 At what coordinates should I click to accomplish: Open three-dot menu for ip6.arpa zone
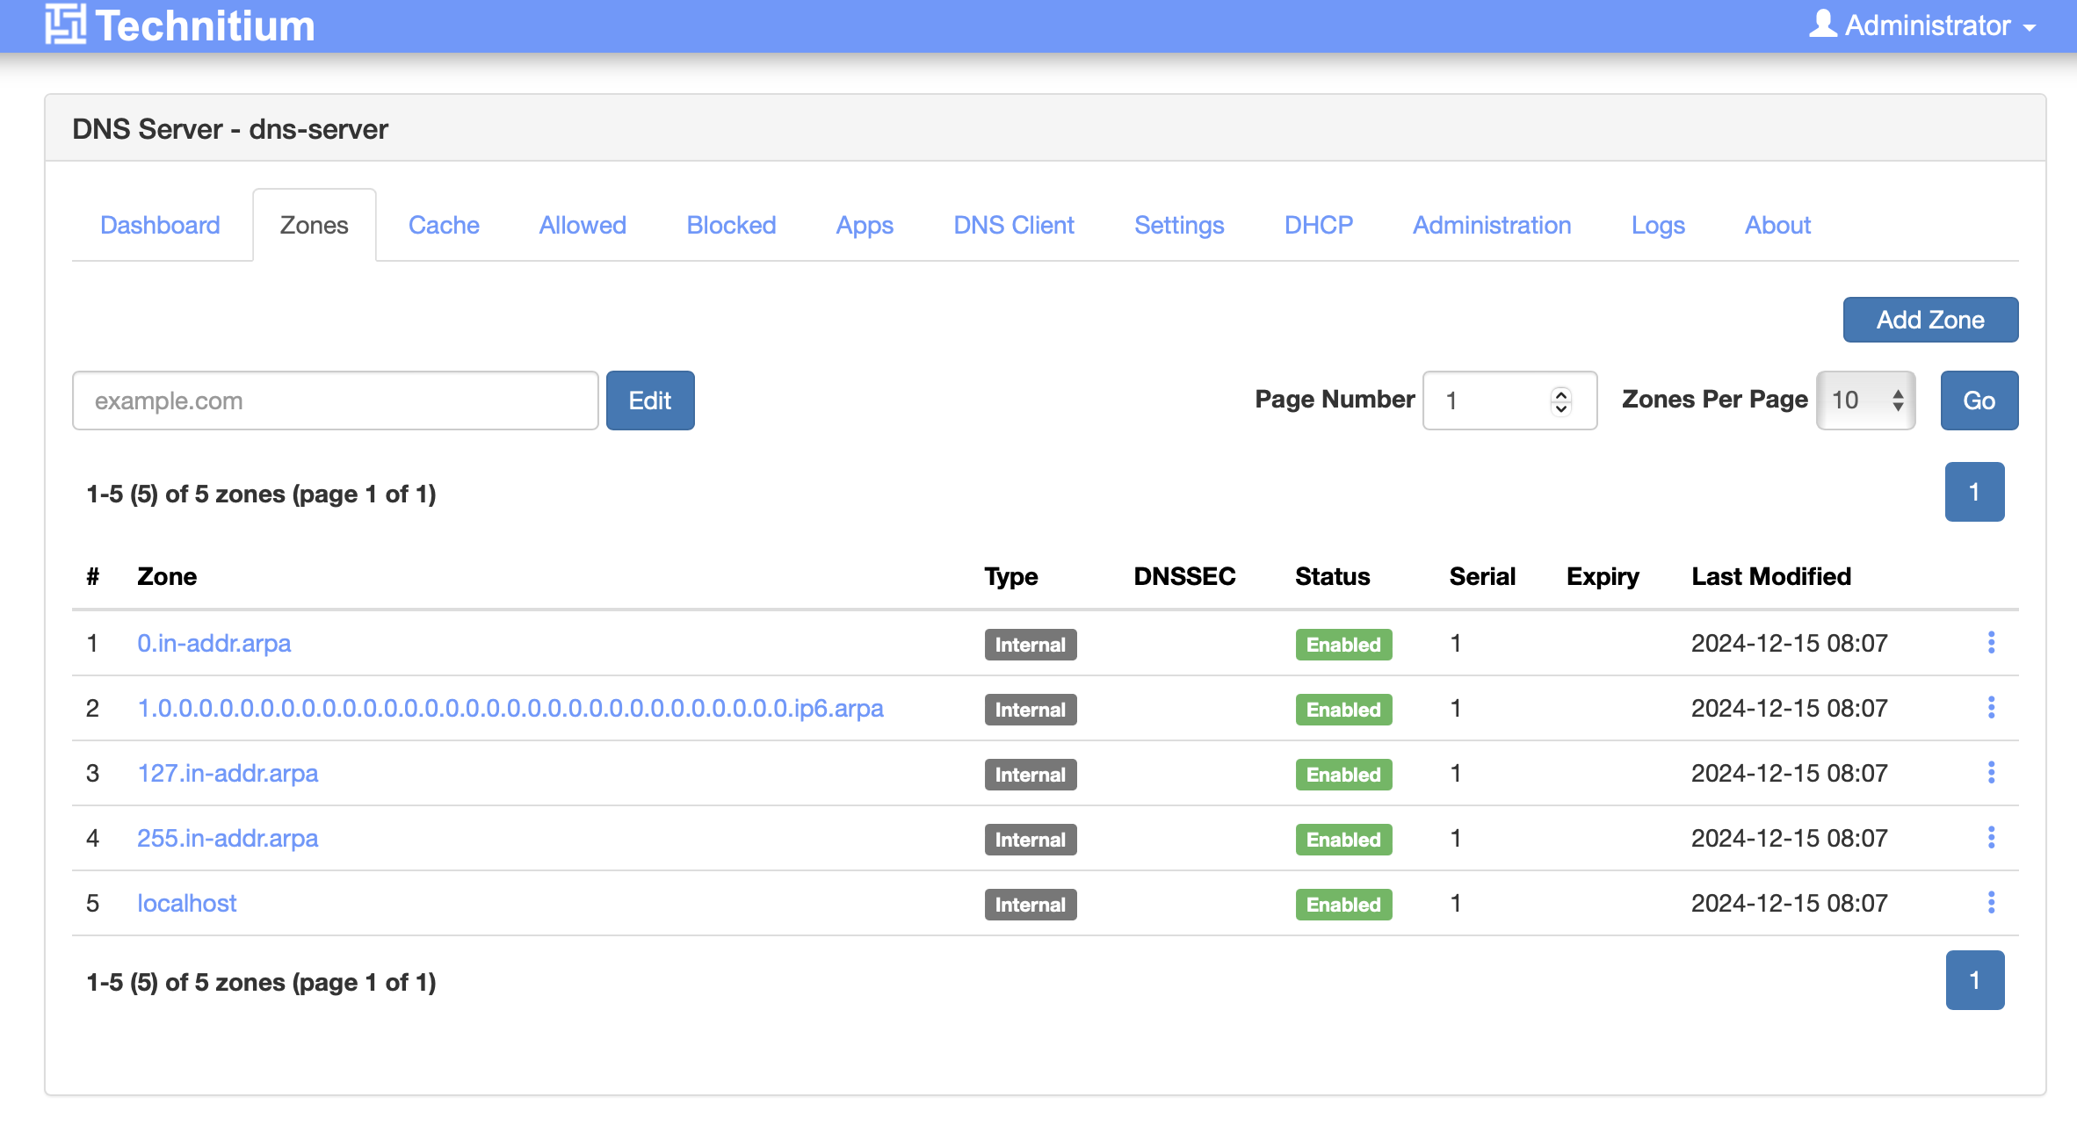coord(1991,708)
